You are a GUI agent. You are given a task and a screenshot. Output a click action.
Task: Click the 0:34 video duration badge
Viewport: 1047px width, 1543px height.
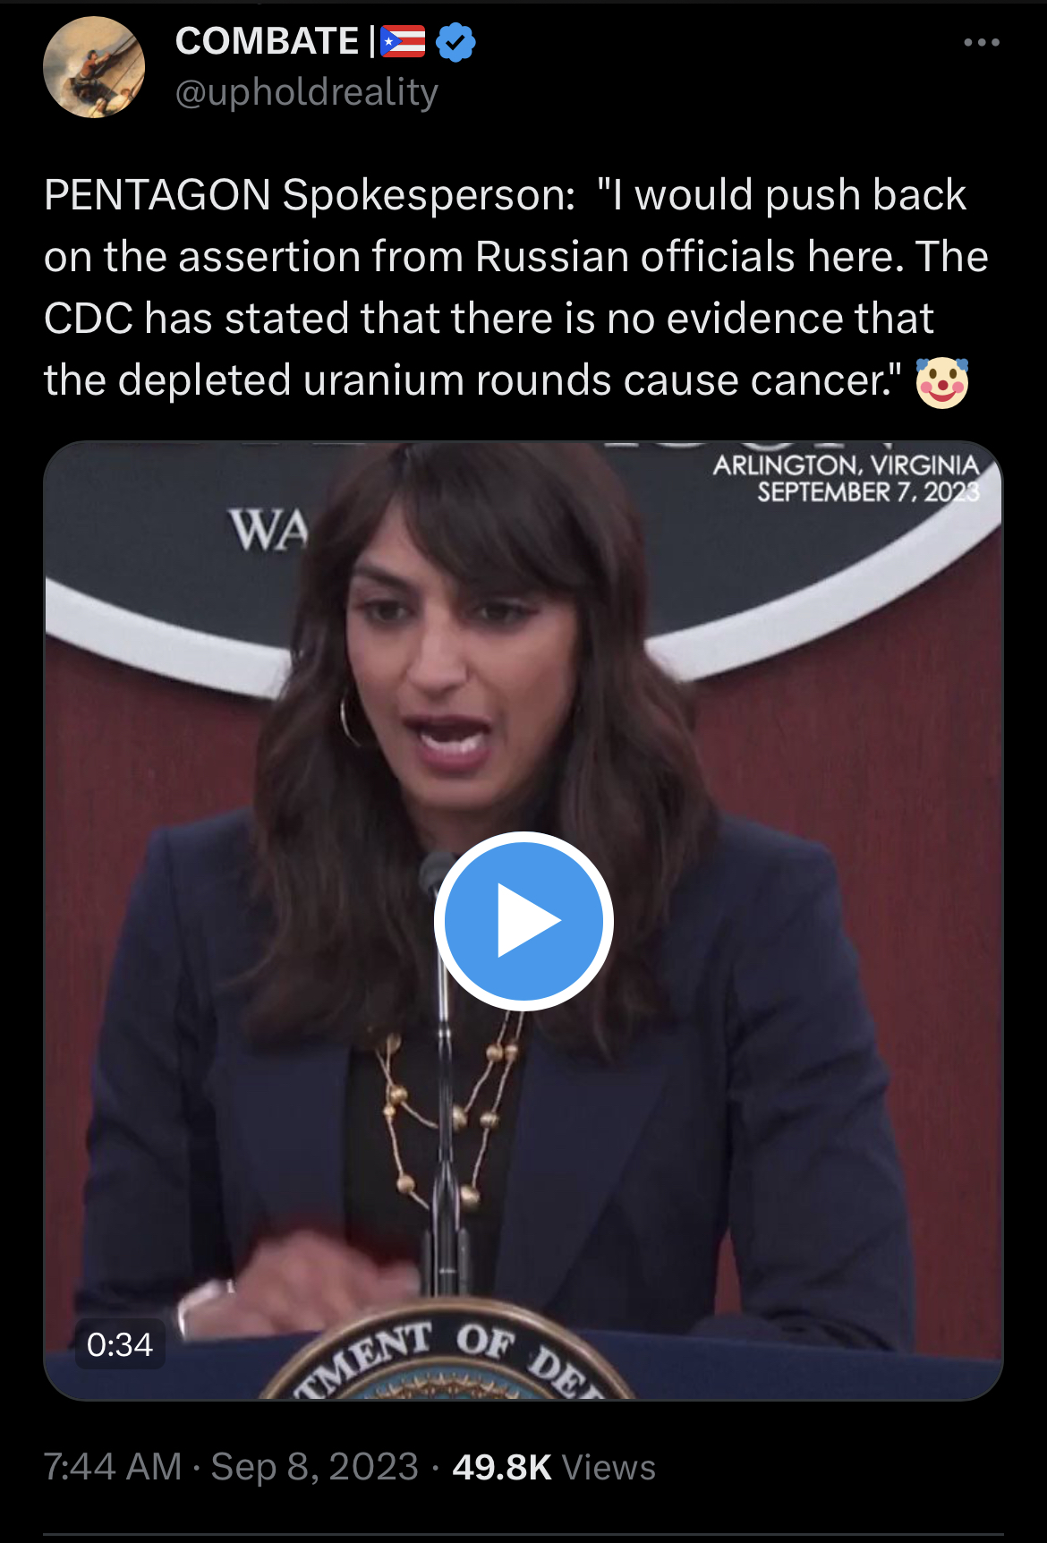pyautogui.click(x=120, y=1344)
